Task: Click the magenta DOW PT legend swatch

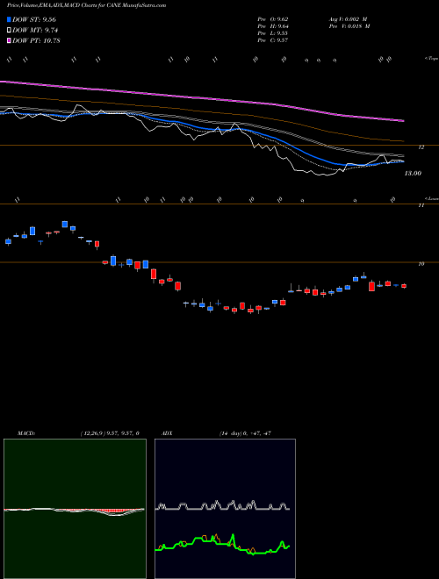Action: [x=10, y=40]
